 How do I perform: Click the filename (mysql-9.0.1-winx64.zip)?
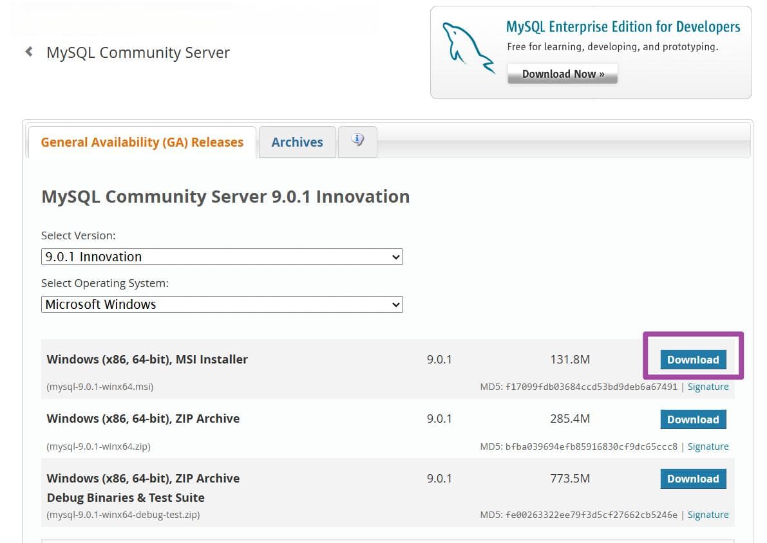click(99, 446)
